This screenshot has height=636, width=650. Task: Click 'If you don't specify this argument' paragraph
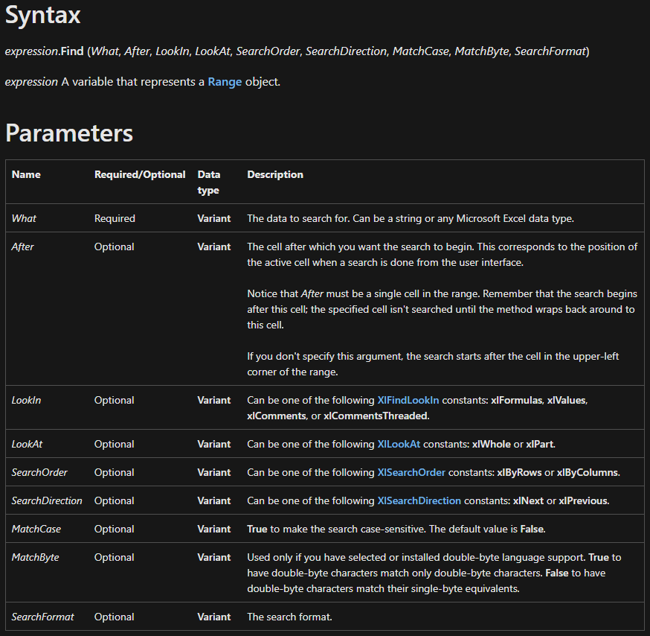433,364
